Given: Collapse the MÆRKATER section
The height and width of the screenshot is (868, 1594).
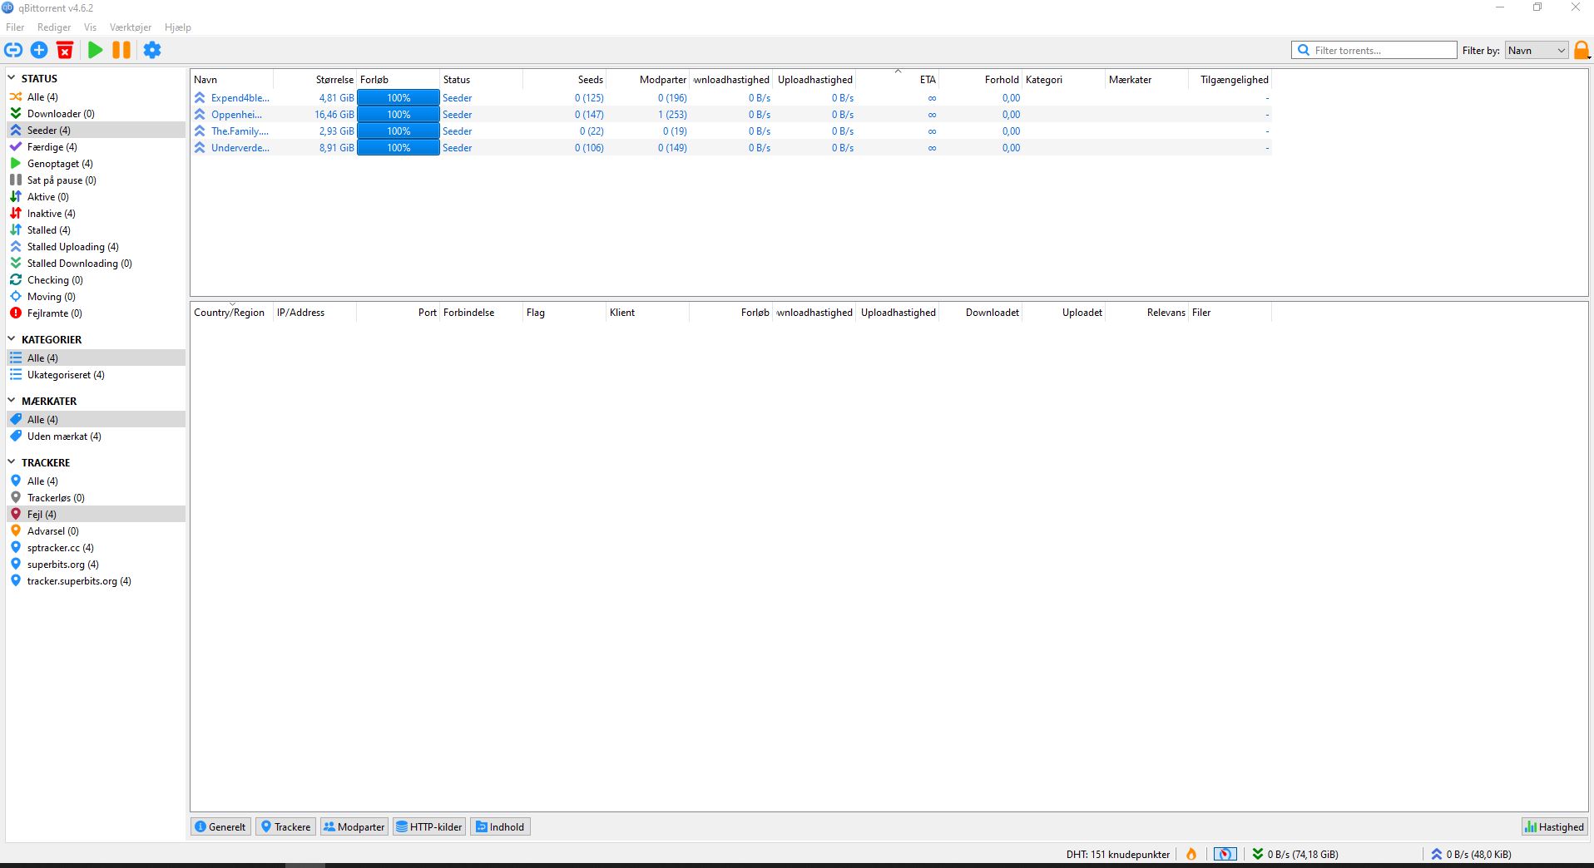Looking at the screenshot, I should coord(12,401).
